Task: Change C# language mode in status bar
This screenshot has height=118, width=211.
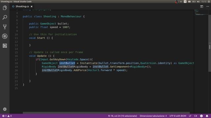Action: [x=196, y=116]
